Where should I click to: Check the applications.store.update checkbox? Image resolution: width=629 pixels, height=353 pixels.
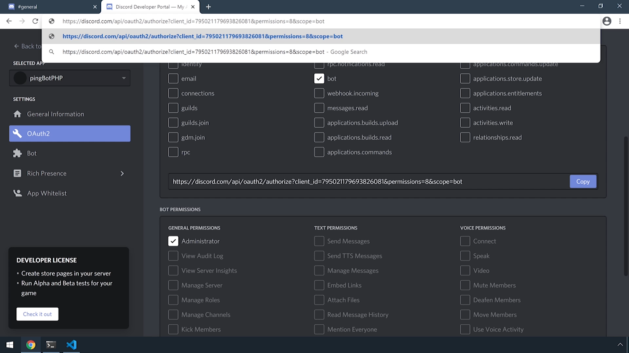coord(465,79)
